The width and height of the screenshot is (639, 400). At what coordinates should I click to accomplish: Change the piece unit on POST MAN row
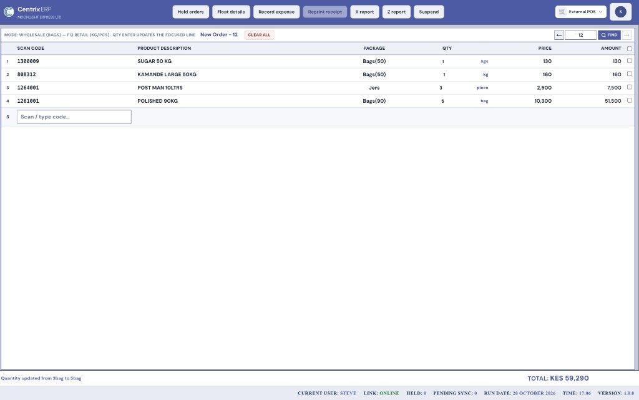tap(482, 88)
